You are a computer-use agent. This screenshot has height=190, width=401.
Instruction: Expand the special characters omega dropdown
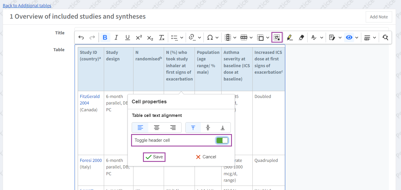pyautogui.click(x=217, y=38)
